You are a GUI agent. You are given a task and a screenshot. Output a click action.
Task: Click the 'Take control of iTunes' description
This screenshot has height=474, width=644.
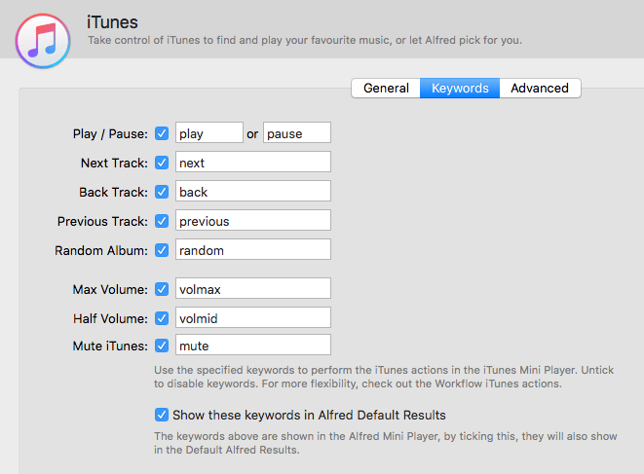pyautogui.click(x=304, y=40)
